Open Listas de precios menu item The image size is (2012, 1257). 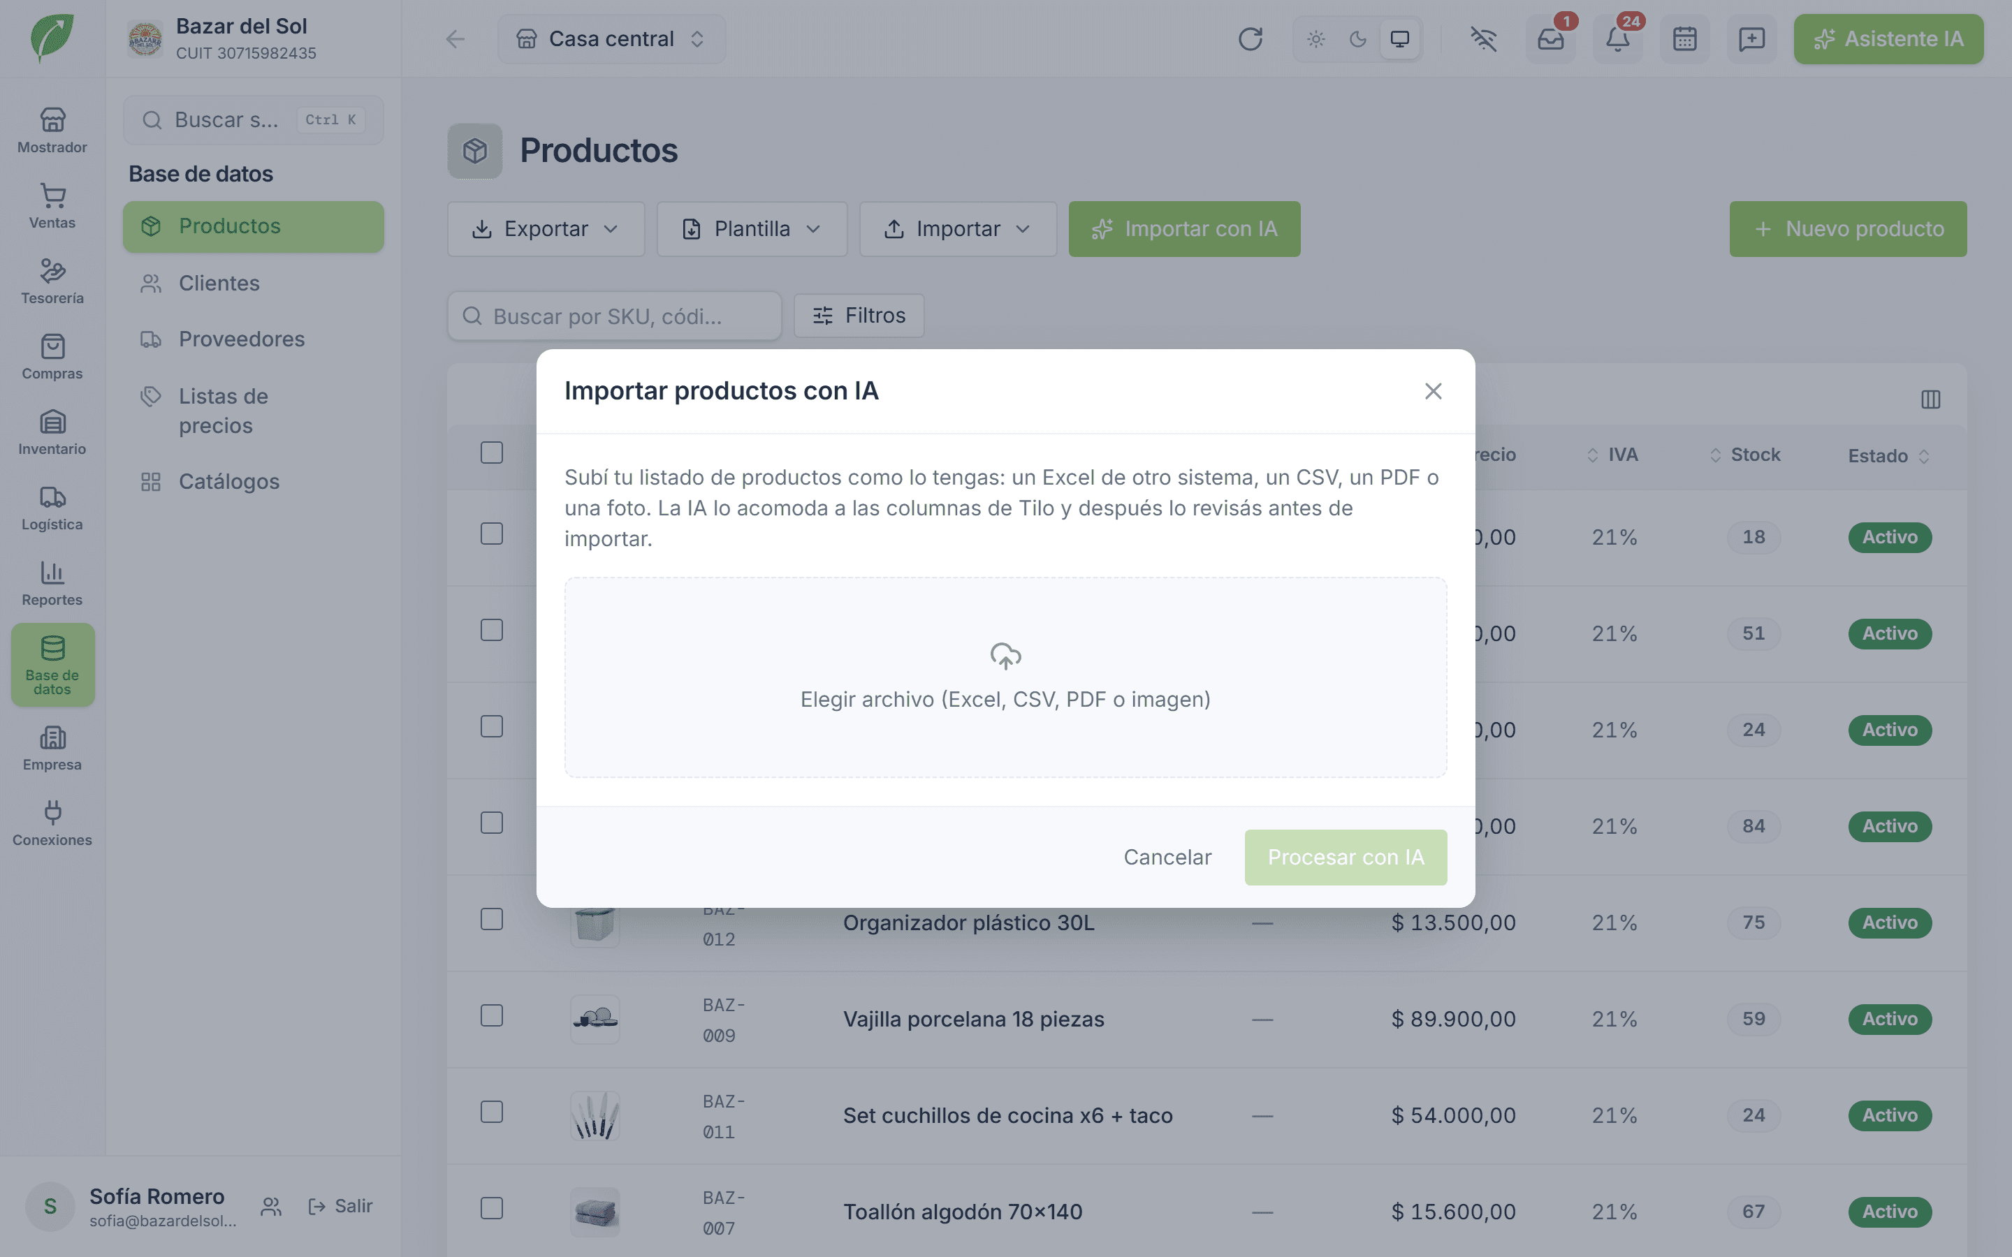coord(254,411)
